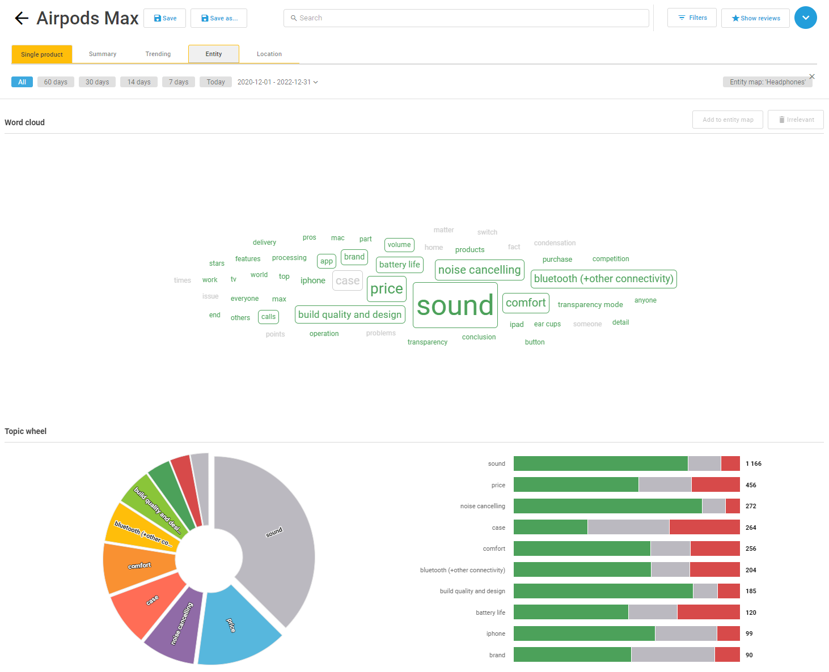The width and height of the screenshot is (829, 672).
Task: Click the red segment of battery life bar
Action: [x=709, y=613]
